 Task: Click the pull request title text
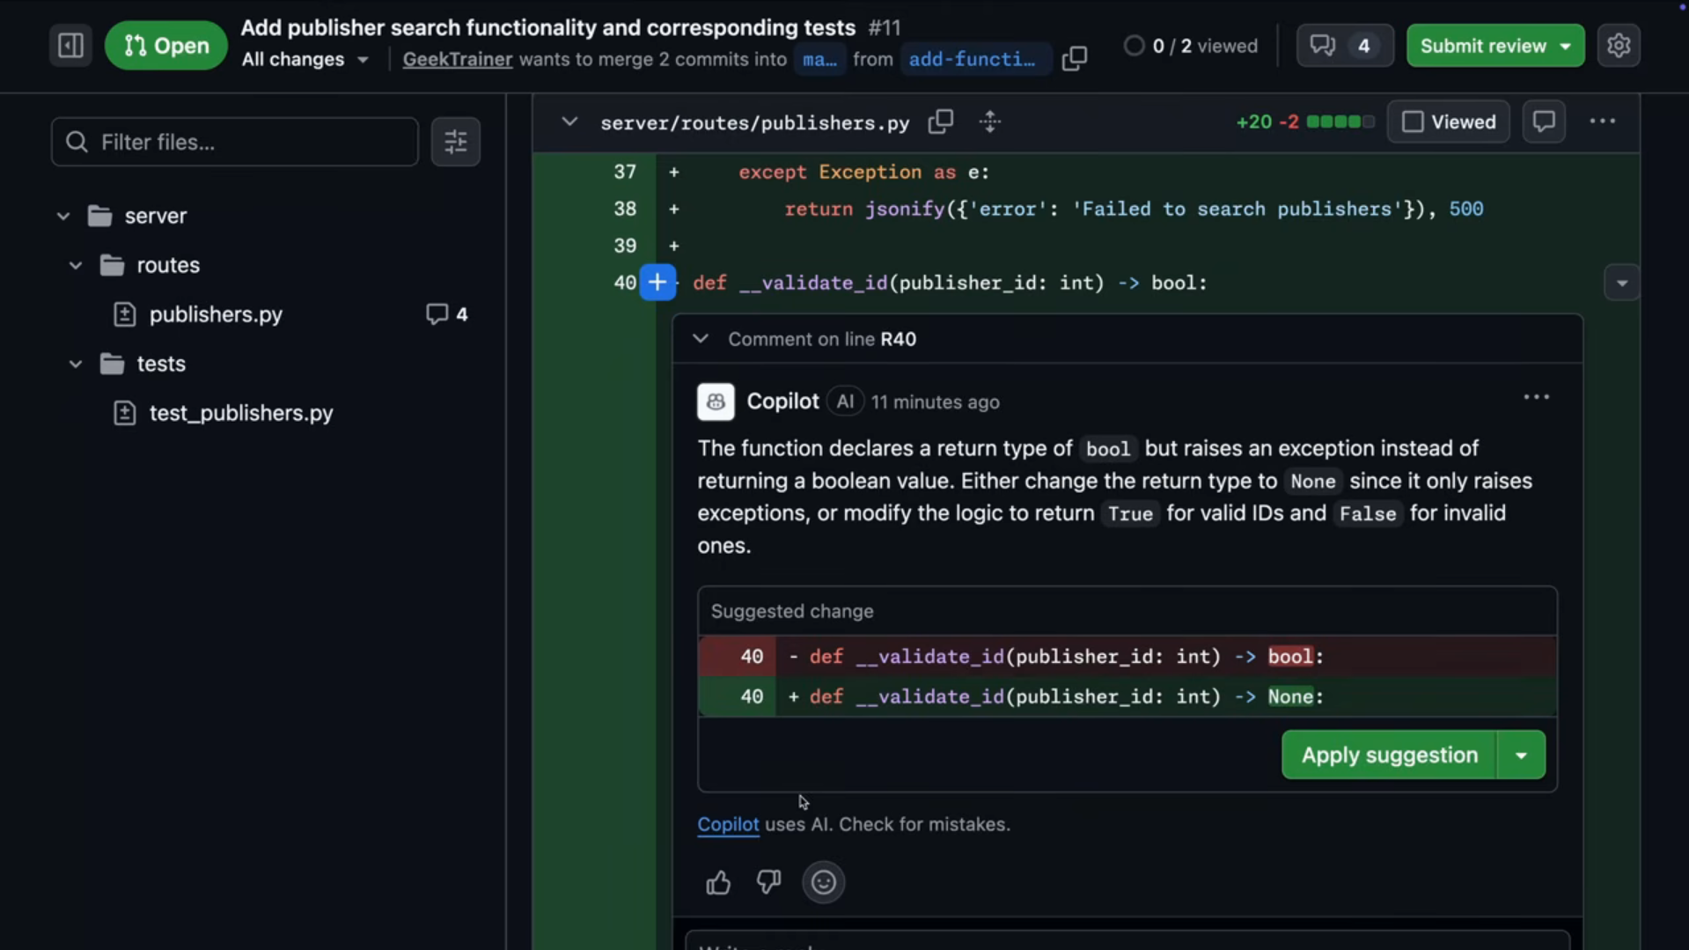(547, 27)
